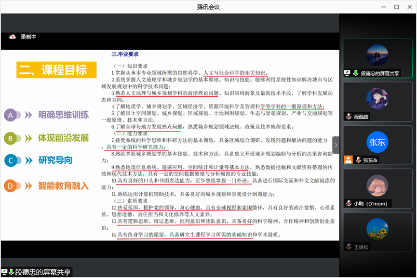Click the 录制中 recording status label

pos(28,37)
